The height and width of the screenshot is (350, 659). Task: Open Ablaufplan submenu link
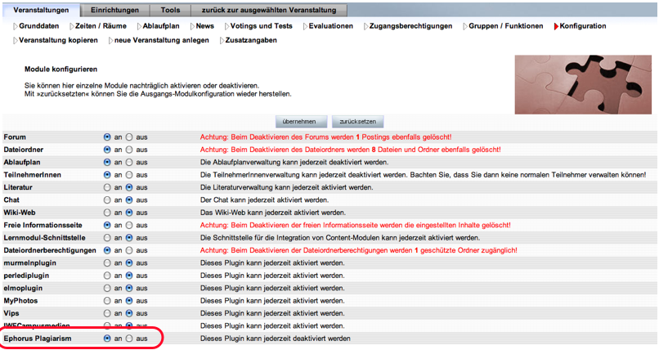[x=161, y=26]
